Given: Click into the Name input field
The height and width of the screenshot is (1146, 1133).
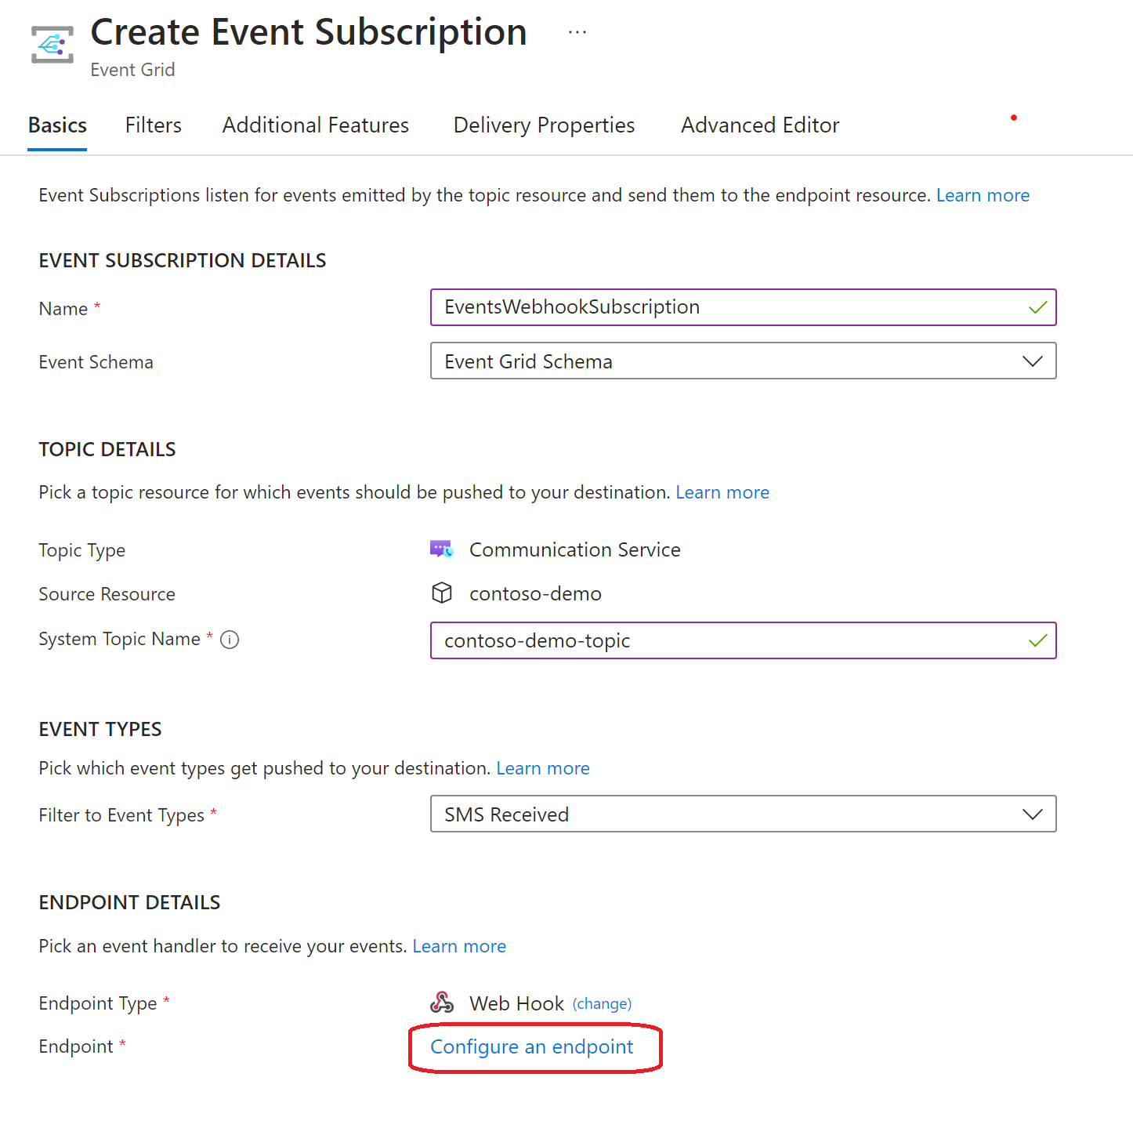Looking at the screenshot, I should point(744,307).
